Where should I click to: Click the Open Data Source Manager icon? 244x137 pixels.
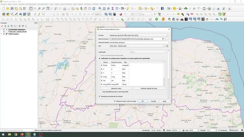[3, 14]
